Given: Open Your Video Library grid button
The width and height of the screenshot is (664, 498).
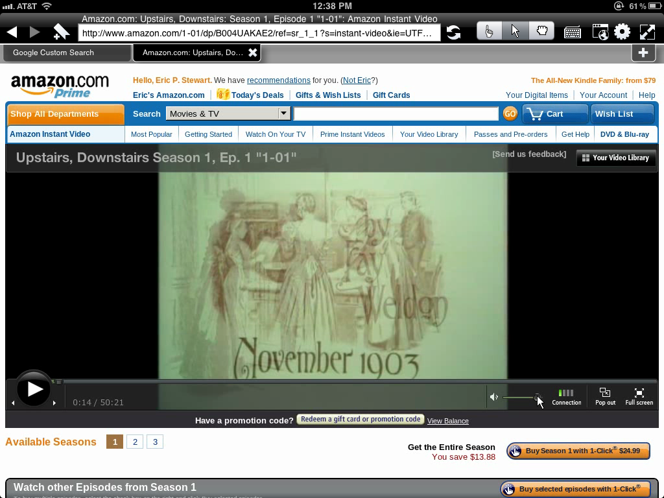Looking at the screenshot, I should click(616, 158).
